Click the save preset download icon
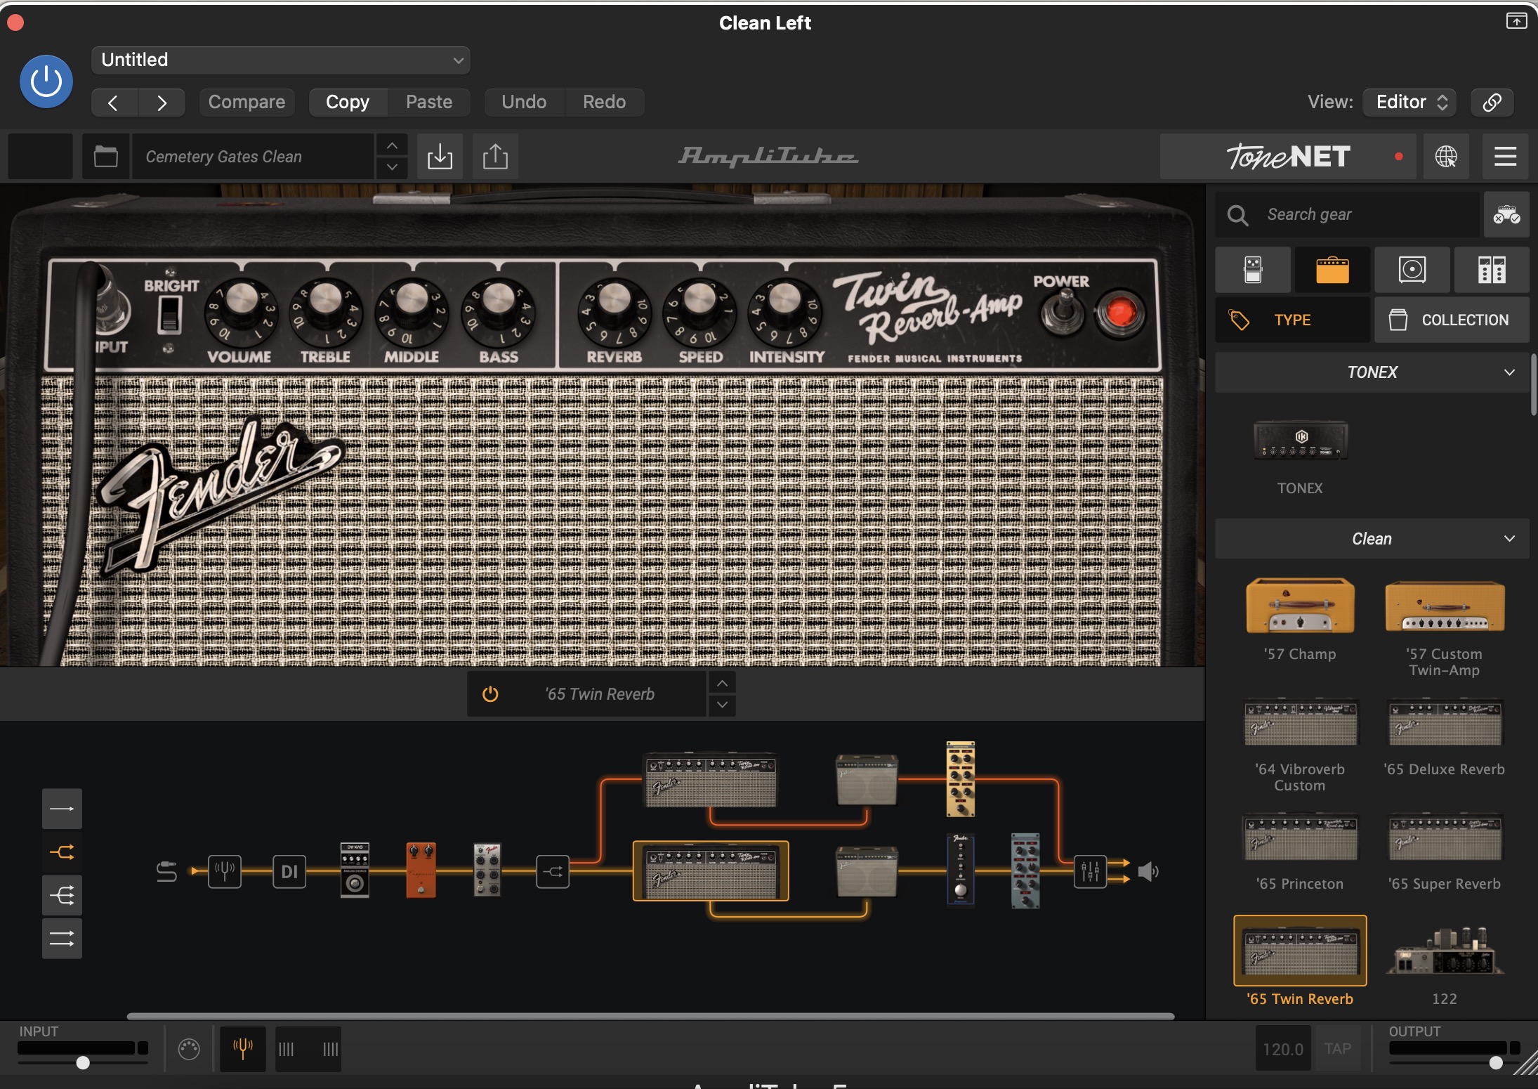 point(440,156)
